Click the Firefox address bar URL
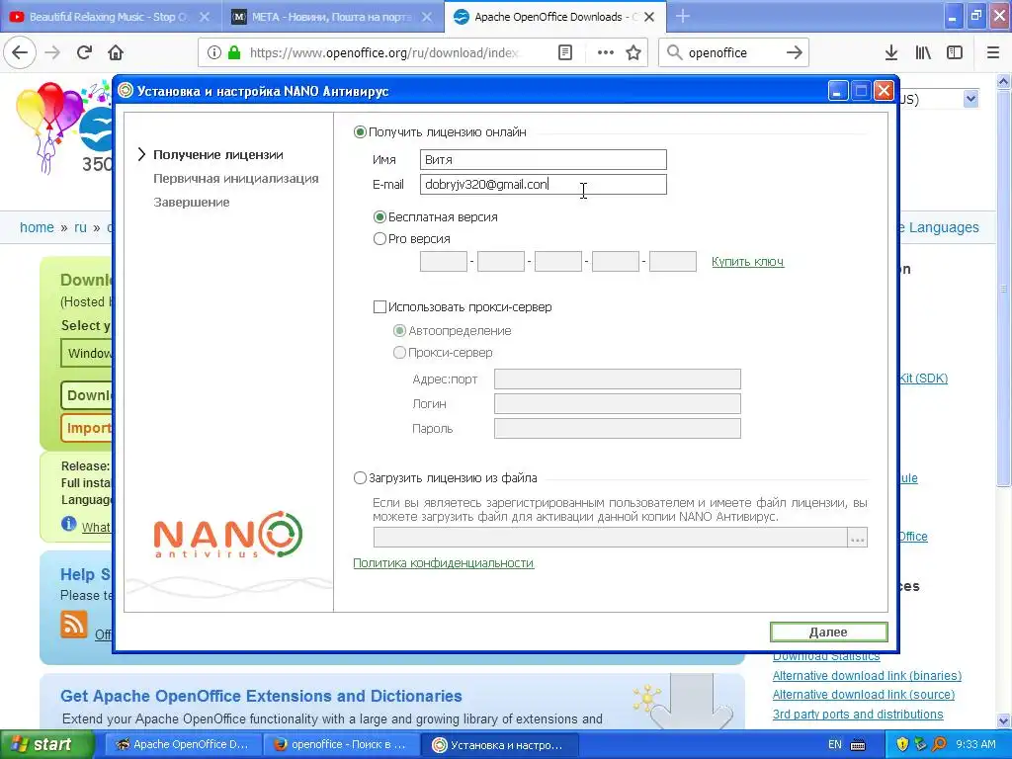 pyautogui.click(x=384, y=52)
